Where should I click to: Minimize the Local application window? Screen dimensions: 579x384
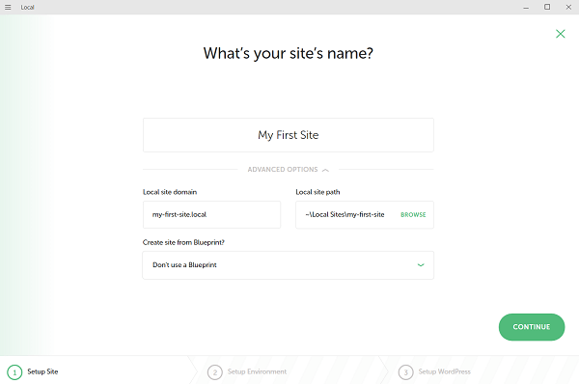tap(526, 8)
